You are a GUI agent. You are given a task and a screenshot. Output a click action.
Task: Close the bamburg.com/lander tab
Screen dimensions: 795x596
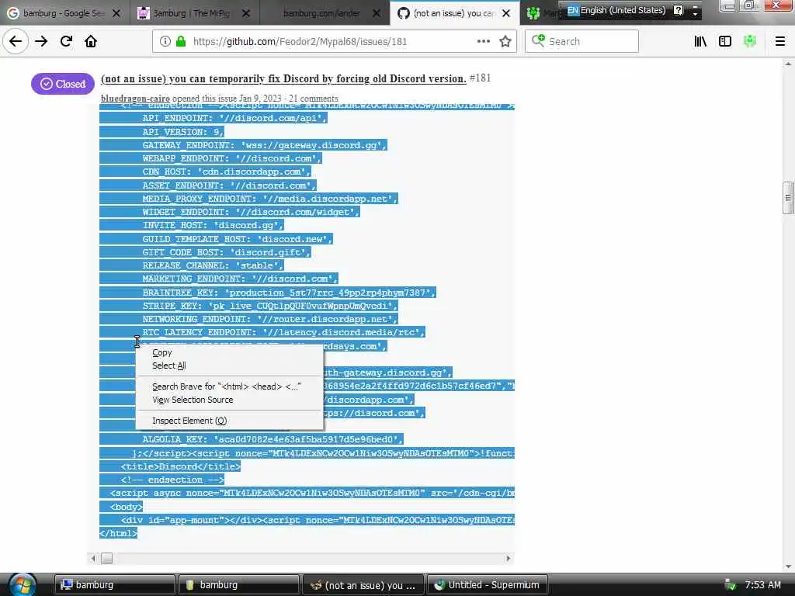click(377, 13)
